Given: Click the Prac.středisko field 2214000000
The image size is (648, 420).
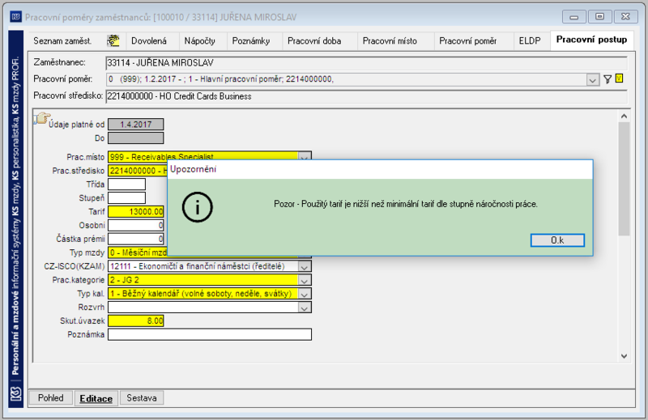Looking at the screenshot, I should coord(138,171).
